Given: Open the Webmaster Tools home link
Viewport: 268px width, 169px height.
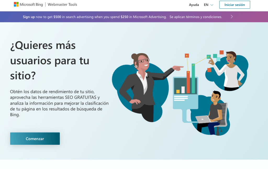Looking at the screenshot, I should point(62,5).
